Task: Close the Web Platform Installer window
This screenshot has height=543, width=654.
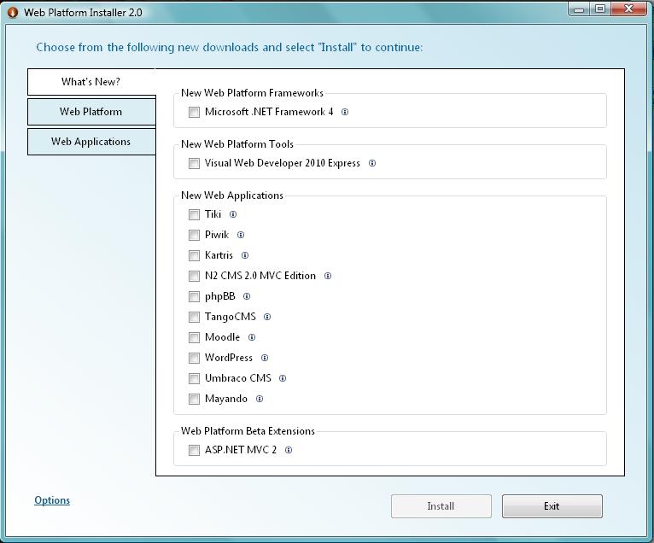Action: [629, 9]
